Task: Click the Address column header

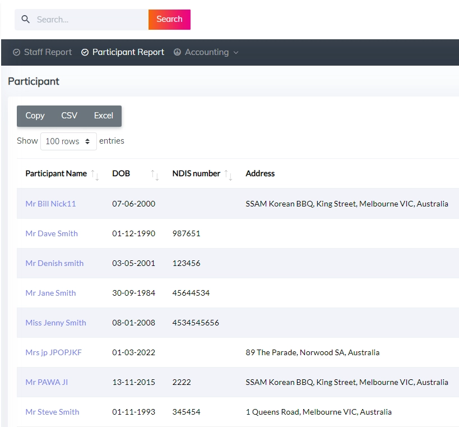Action: click(260, 173)
